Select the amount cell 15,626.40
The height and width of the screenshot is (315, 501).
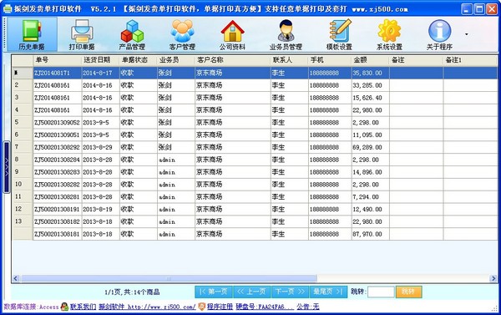tap(371, 98)
